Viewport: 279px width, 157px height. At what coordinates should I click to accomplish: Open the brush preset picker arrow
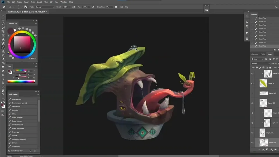tap(22, 7)
